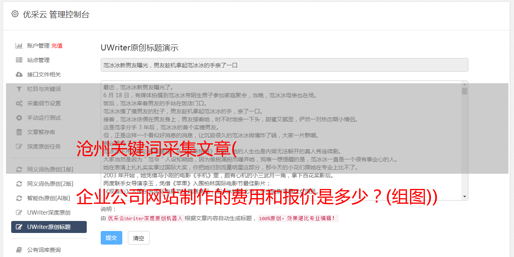This screenshot has height=257, width=514.
Task: Click the 同义词伪原创[2版] refresh icon
Action: pos(19,184)
